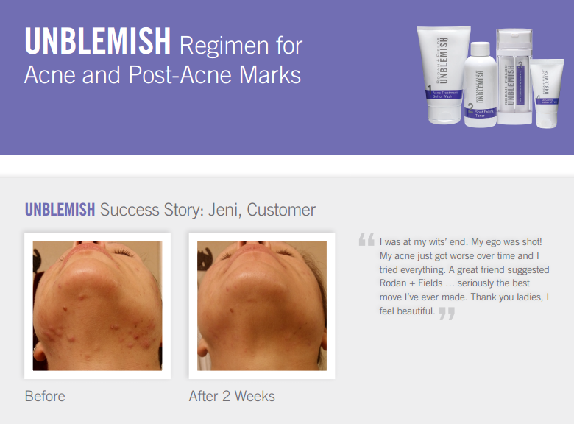574x424 pixels.
Task: Click the Spot Fading Toner bottle
Action: [x=480, y=85]
